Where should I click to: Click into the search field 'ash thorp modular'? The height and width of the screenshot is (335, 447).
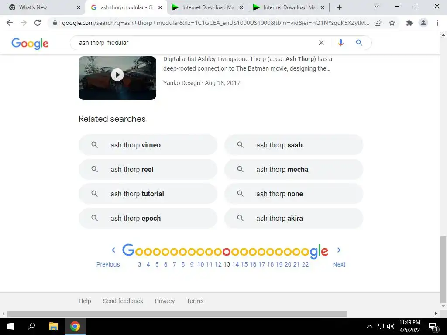point(194,43)
